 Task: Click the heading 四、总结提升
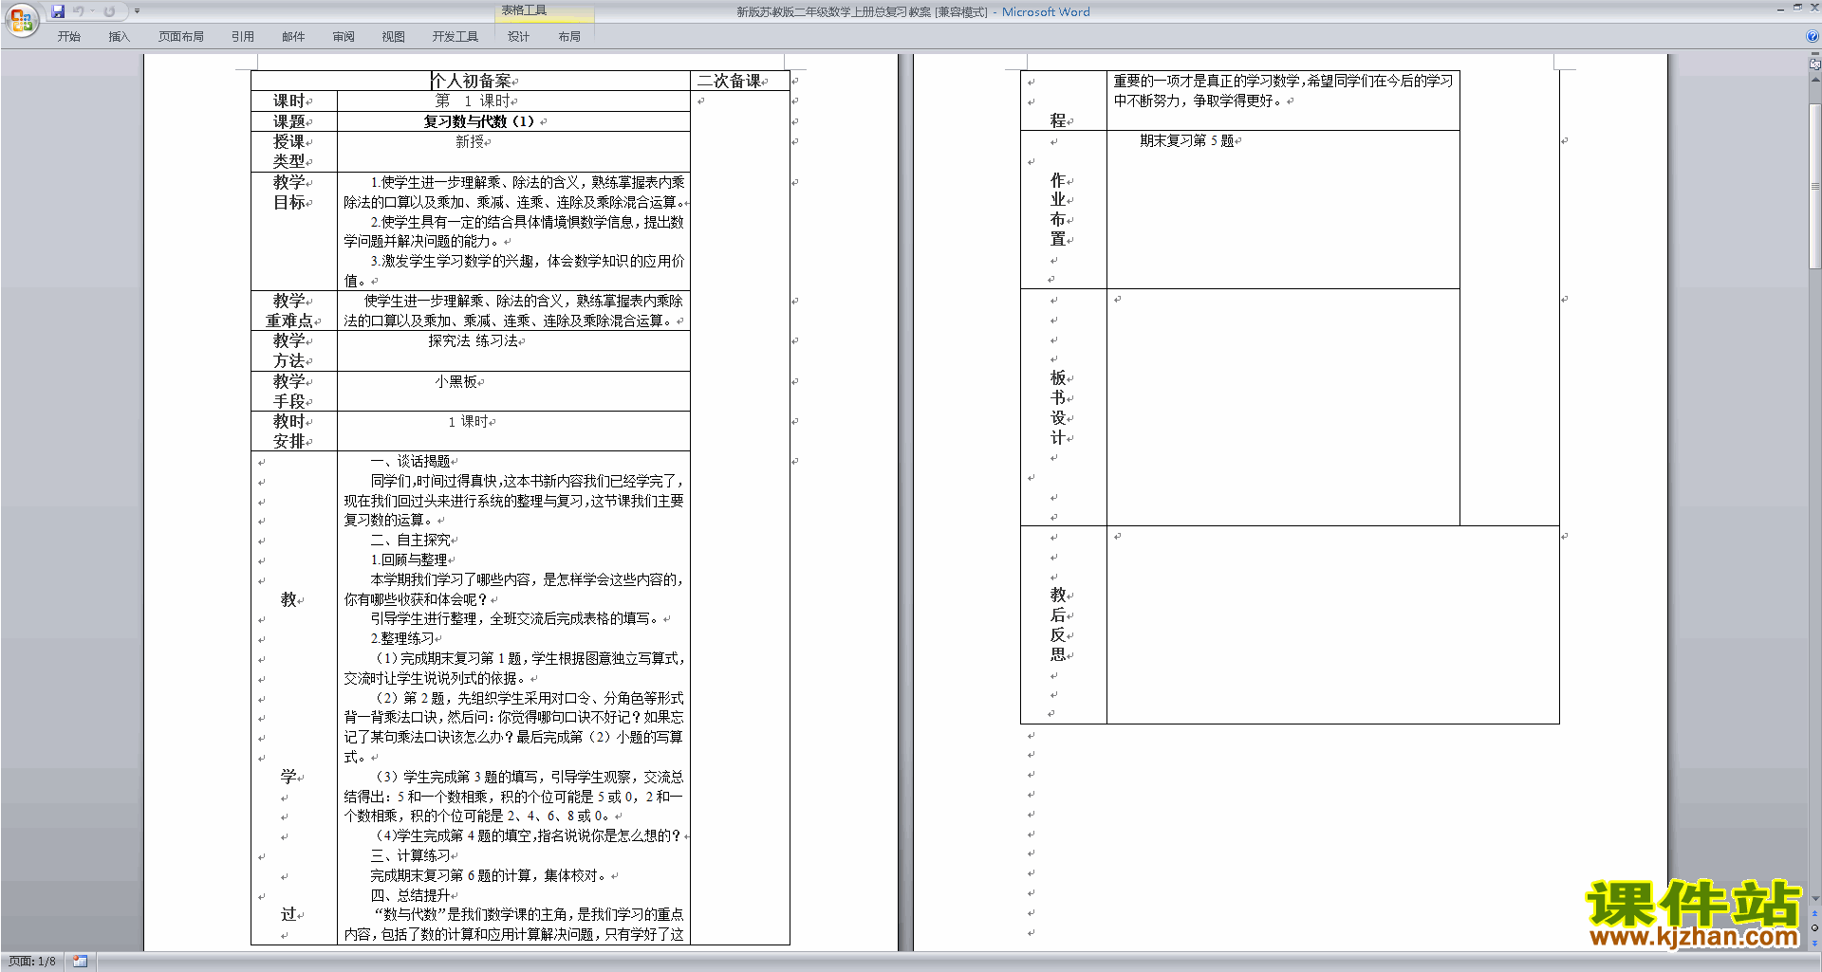coord(410,895)
